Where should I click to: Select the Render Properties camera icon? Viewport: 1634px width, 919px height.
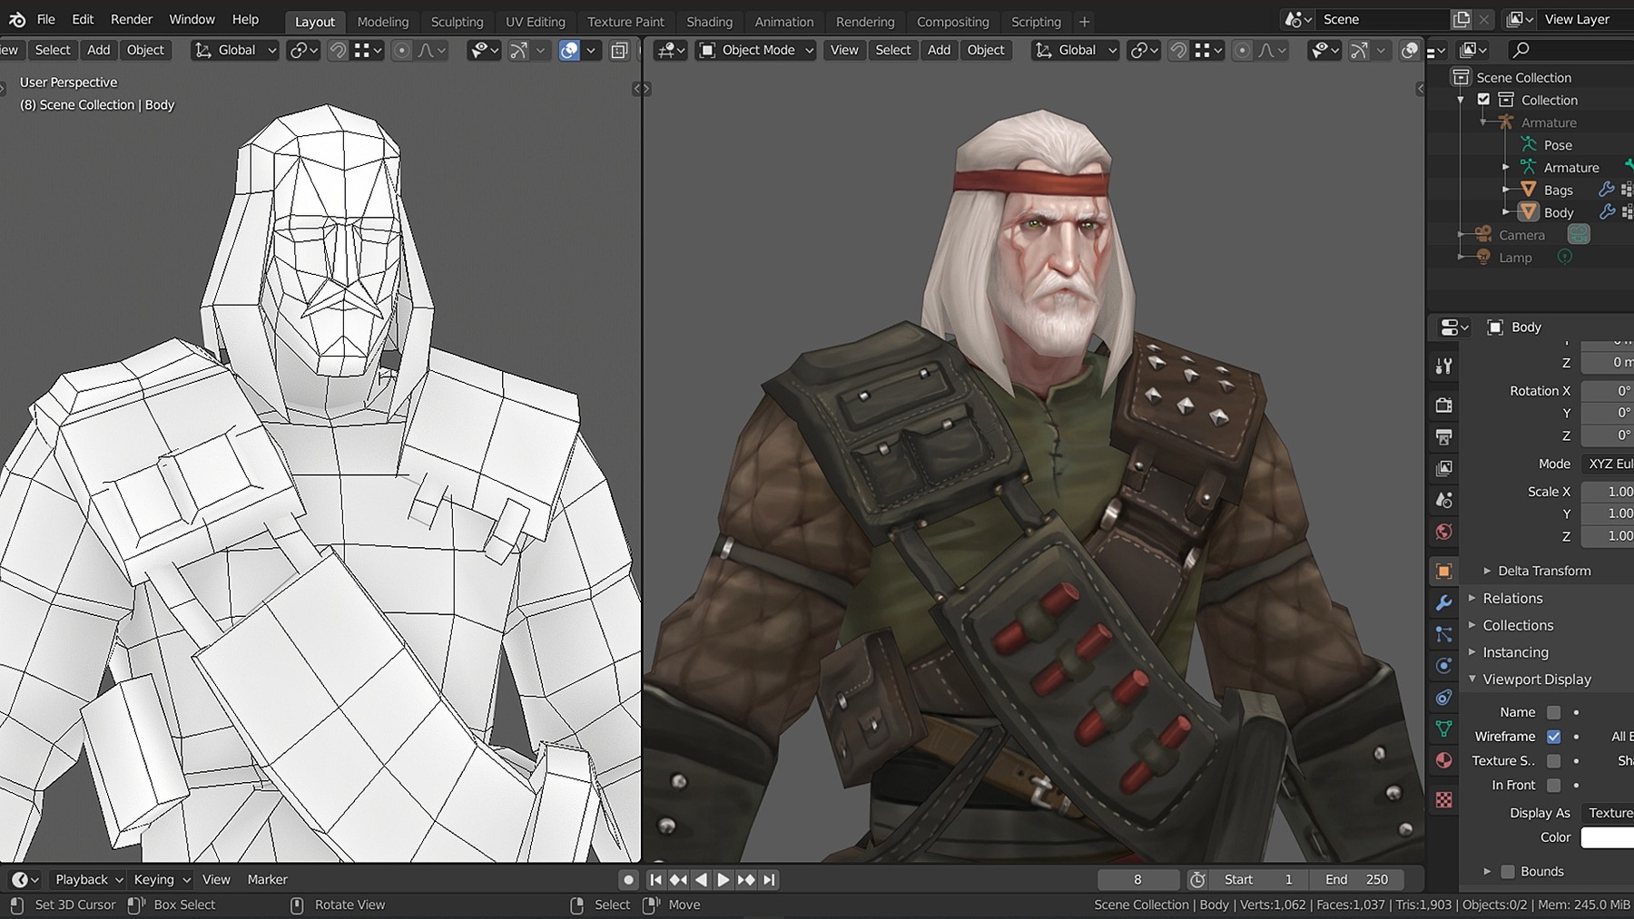(x=1443, y=405)
